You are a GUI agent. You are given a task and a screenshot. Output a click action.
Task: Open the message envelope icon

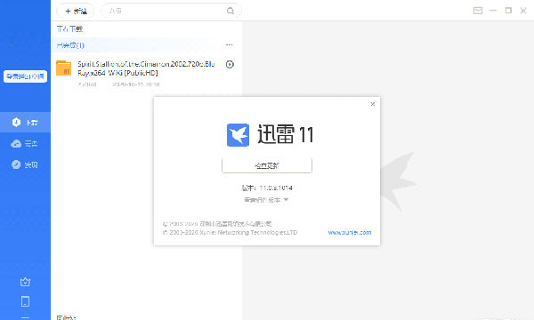point(478,11)
